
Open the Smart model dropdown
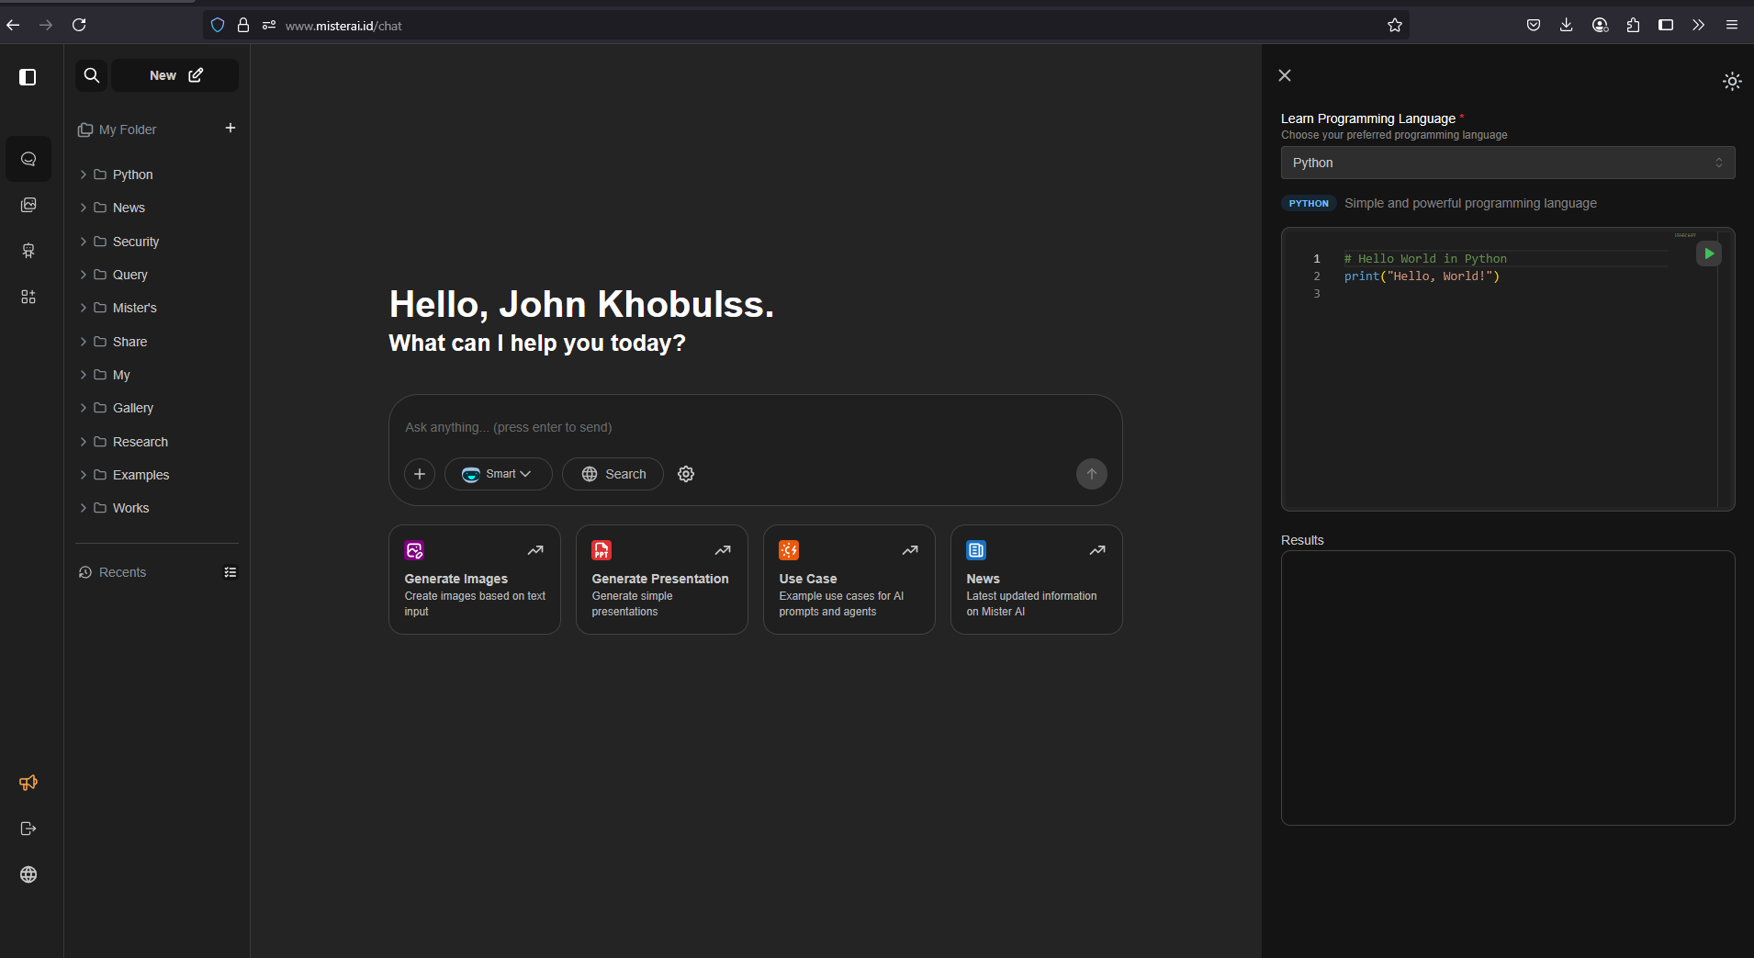pyautogui.click(x=498, y=474)
